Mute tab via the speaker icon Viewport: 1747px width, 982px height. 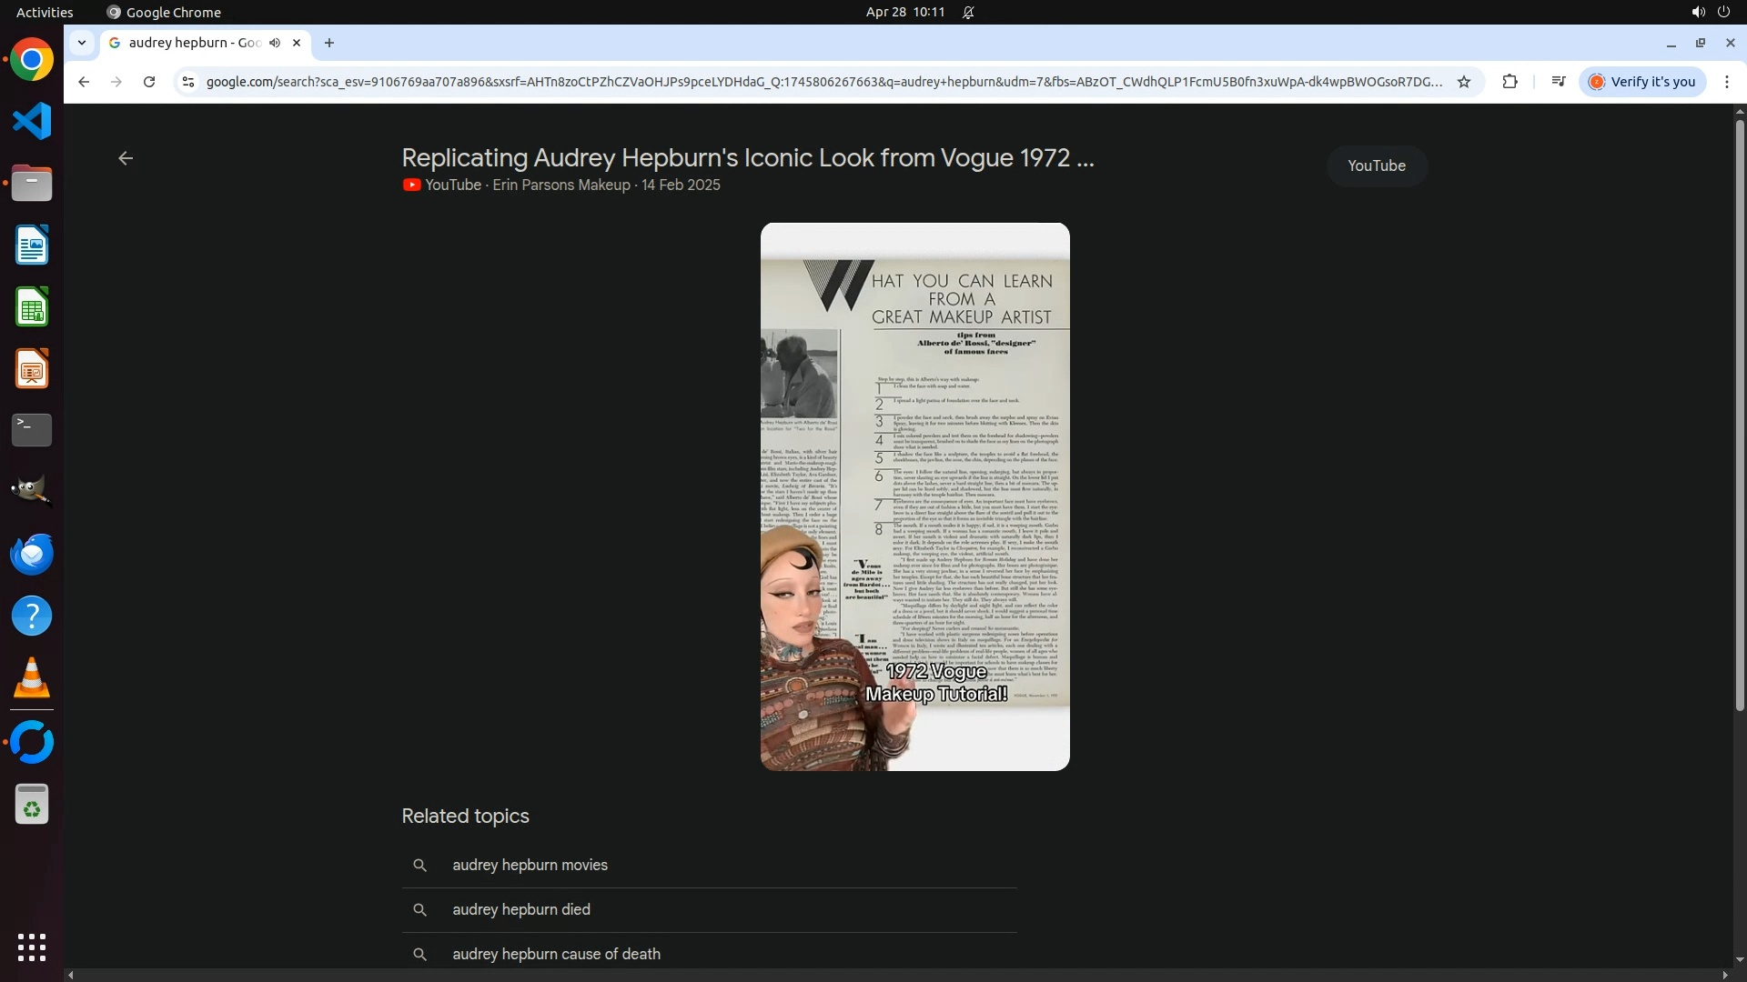[275, 43]
